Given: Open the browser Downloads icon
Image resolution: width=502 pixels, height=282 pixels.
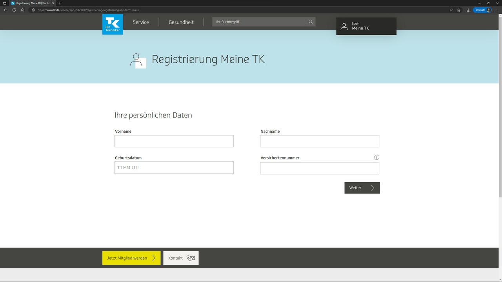Looking at the screenshot, I should (468, 10).
